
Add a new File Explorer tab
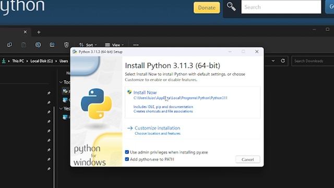tap(39, 32)
